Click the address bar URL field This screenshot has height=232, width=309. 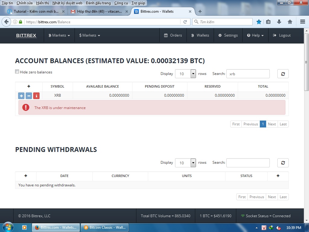[x=103, y=22]
